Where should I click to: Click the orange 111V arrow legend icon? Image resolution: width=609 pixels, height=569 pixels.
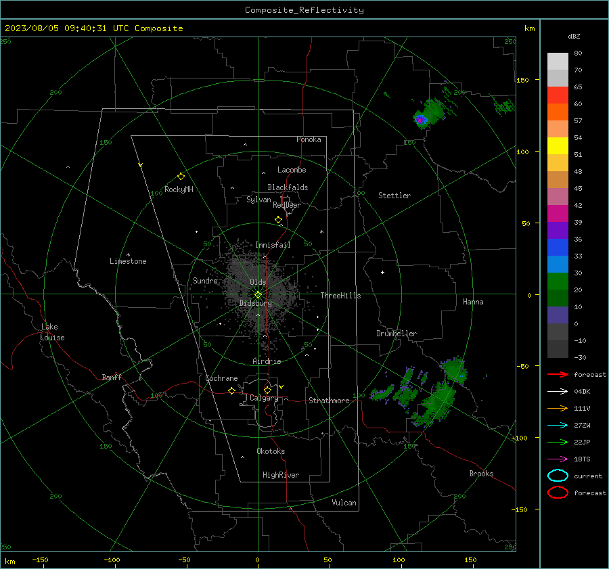[x=558, y=408]
